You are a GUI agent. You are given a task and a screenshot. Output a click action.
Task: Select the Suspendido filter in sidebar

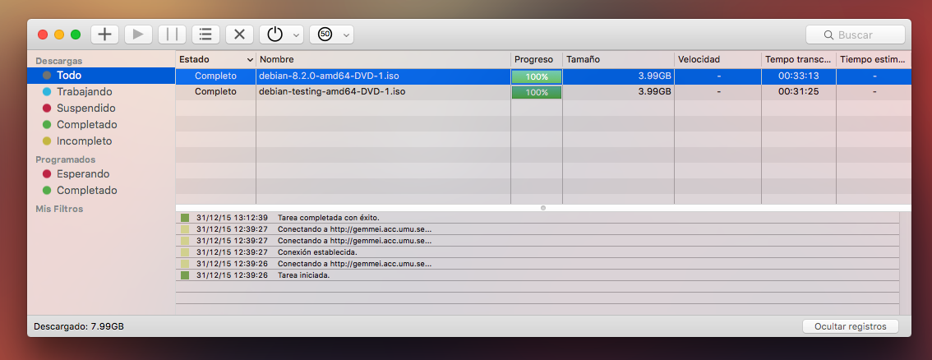(x=85, y=108)
